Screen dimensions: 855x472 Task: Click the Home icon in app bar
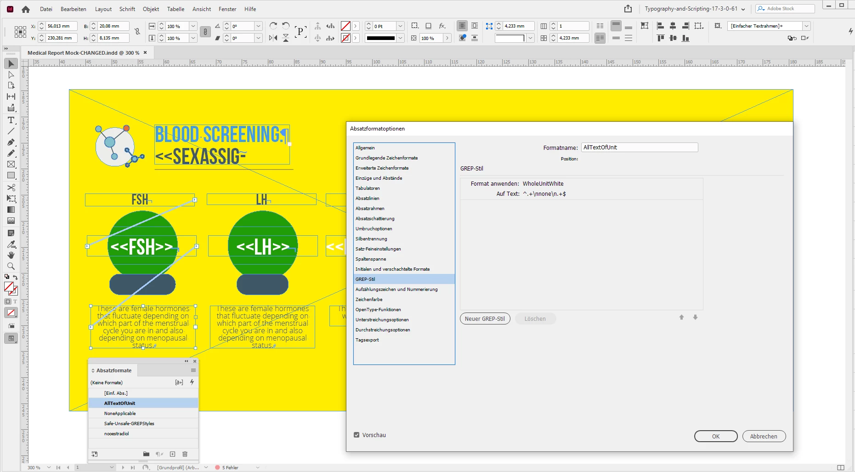pos(26,9)
